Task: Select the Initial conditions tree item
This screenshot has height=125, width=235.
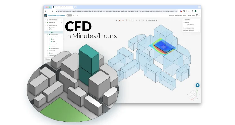Action: point(54,35)
